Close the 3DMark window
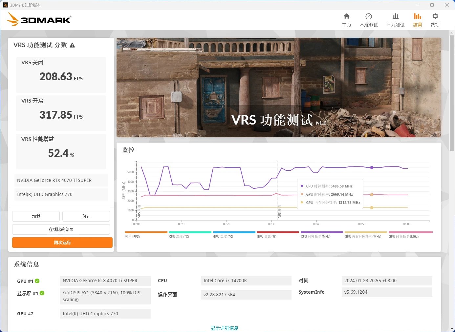This screenshot has width=455, height=332. tap(447, 5)
